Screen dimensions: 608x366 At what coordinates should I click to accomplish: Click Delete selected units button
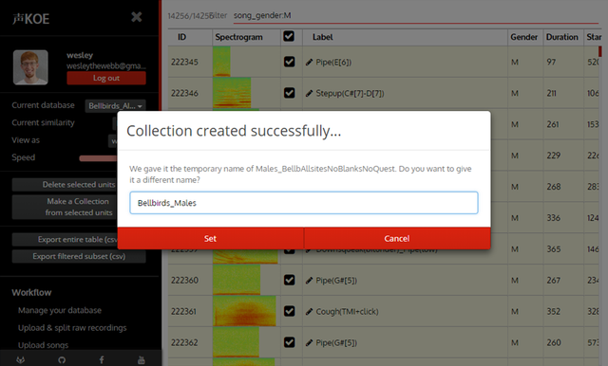tap(65, 185)
